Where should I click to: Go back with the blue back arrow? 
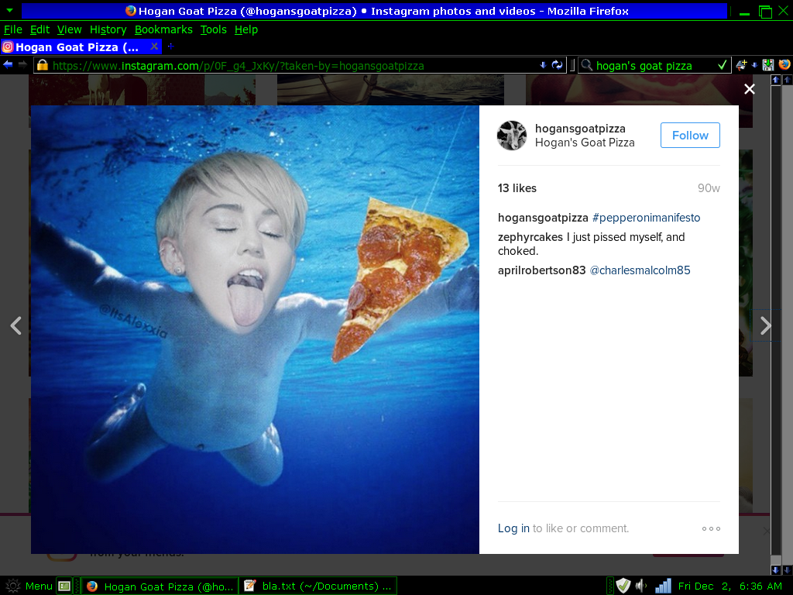(8, 65)
